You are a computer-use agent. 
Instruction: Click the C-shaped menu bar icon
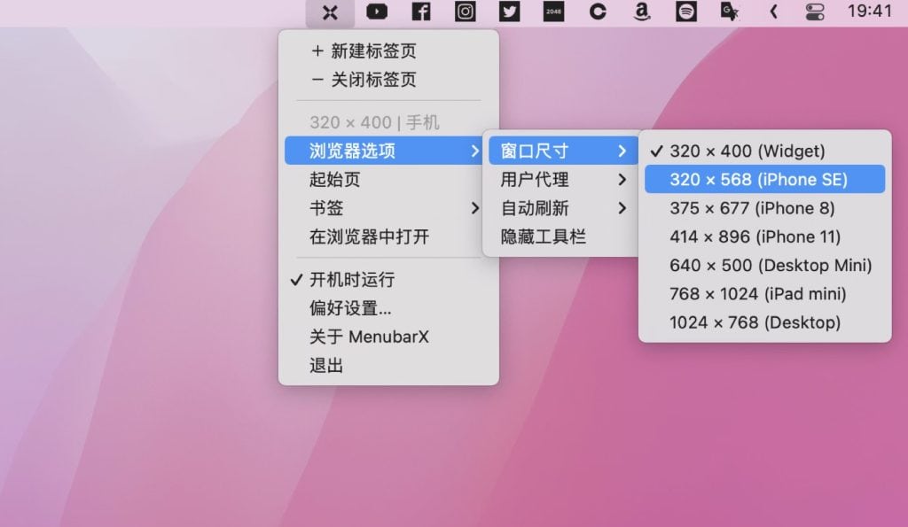[x=598, y=12]
